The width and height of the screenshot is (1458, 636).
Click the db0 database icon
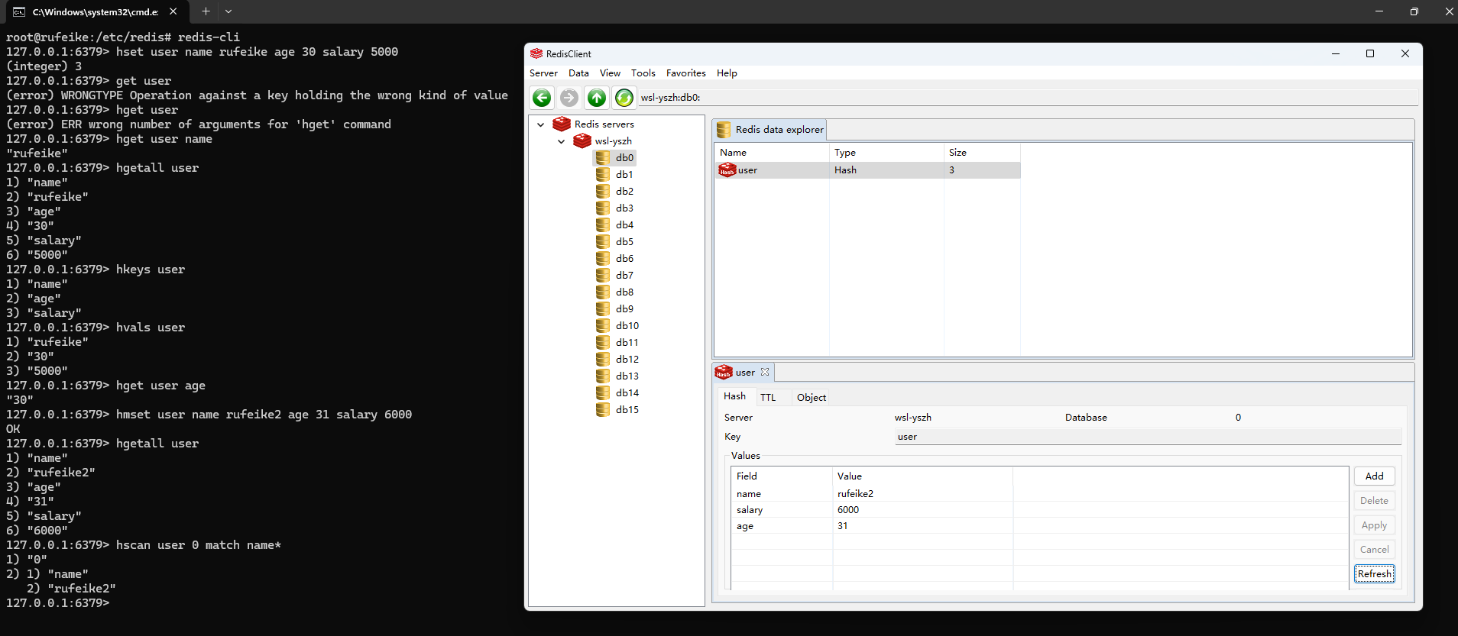coord(603,157)
